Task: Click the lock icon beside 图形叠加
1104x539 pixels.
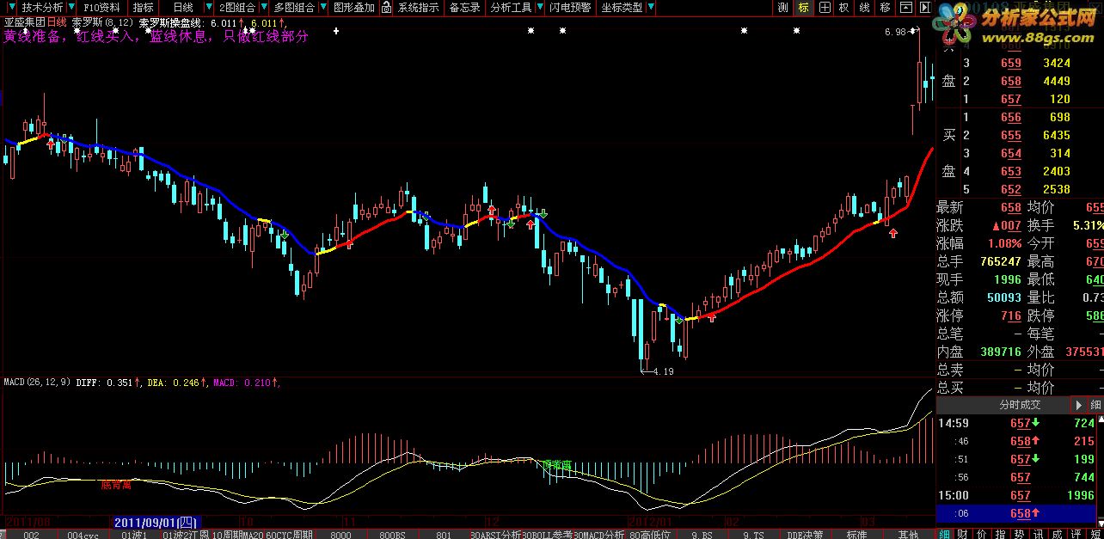Action: (387, 8)
